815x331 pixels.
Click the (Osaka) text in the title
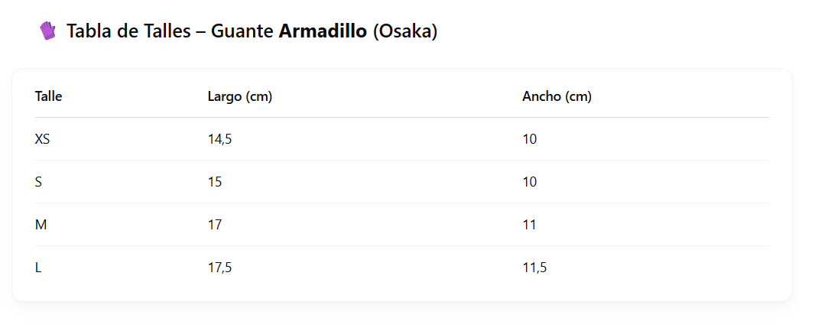click(x=405, y=31)
